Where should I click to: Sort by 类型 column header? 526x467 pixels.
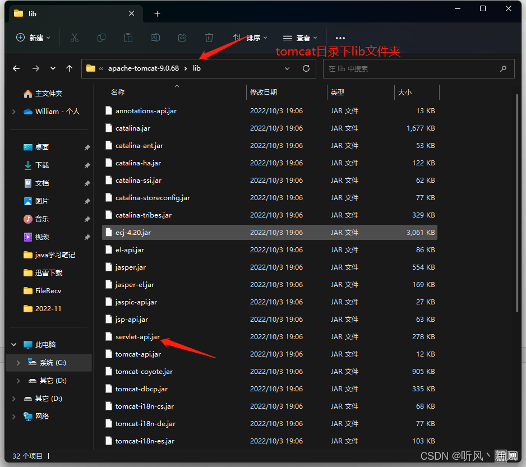[x=337, y=93]
